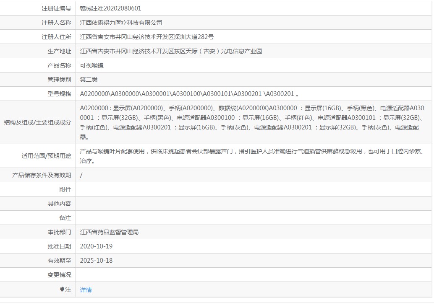Click approving department 江西省药品监督管理局
Screen dimensions: 434x305
[109, 232]
